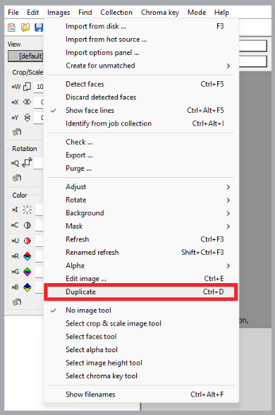This screenshot has height=415, width=275.
Task: Choose Identify from job collection
Action: [x=141, y=124]
